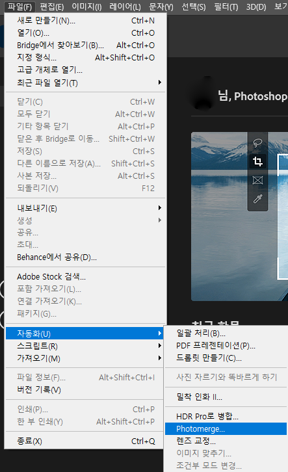The width and height of the screenshot is (288, 472).
Task: Open the 이미지(I) menu
Action: [86, 7]
